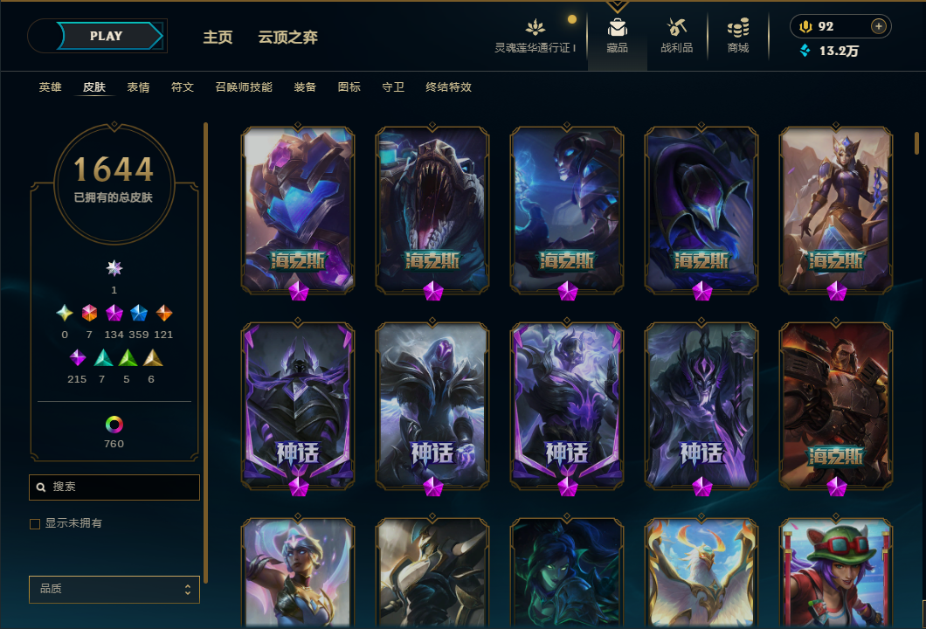Screen dimensions: 926x629
Task: Open the 终结特效 tab
Action: [449, 87]
